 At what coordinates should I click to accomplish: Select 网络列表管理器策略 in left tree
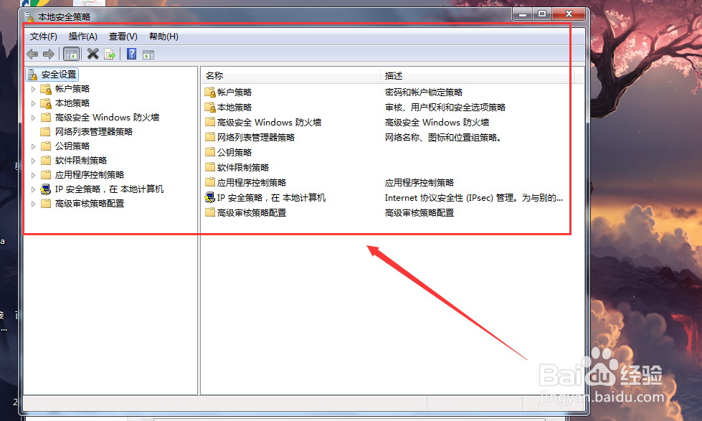click(93, 132)
